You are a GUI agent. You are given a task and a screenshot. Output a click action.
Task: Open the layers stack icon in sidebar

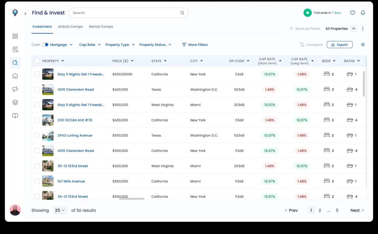click(15, 102)
